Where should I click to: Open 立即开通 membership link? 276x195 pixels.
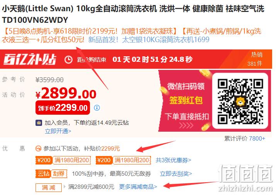pyautogui.click(x=58, y=131)
